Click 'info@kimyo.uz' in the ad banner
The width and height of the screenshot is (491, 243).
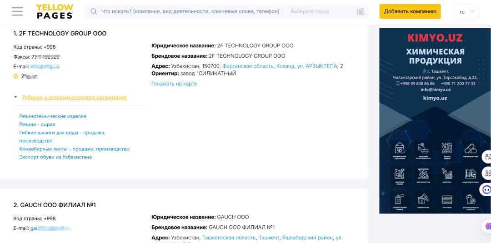(x=436, y=89)
